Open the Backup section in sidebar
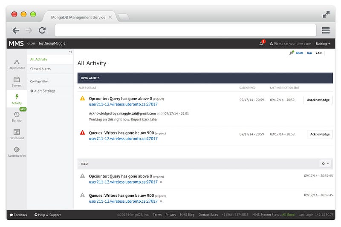 (17, 117)
